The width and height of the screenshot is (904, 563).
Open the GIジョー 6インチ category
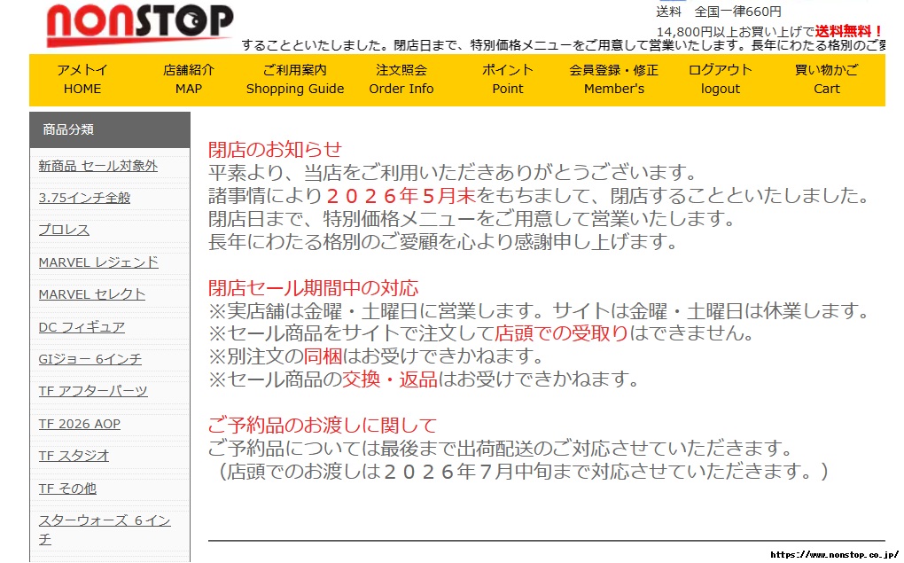(90, 359)
